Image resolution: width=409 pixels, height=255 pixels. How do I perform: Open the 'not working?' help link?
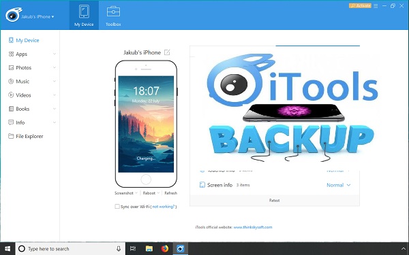tap(164, 207)
